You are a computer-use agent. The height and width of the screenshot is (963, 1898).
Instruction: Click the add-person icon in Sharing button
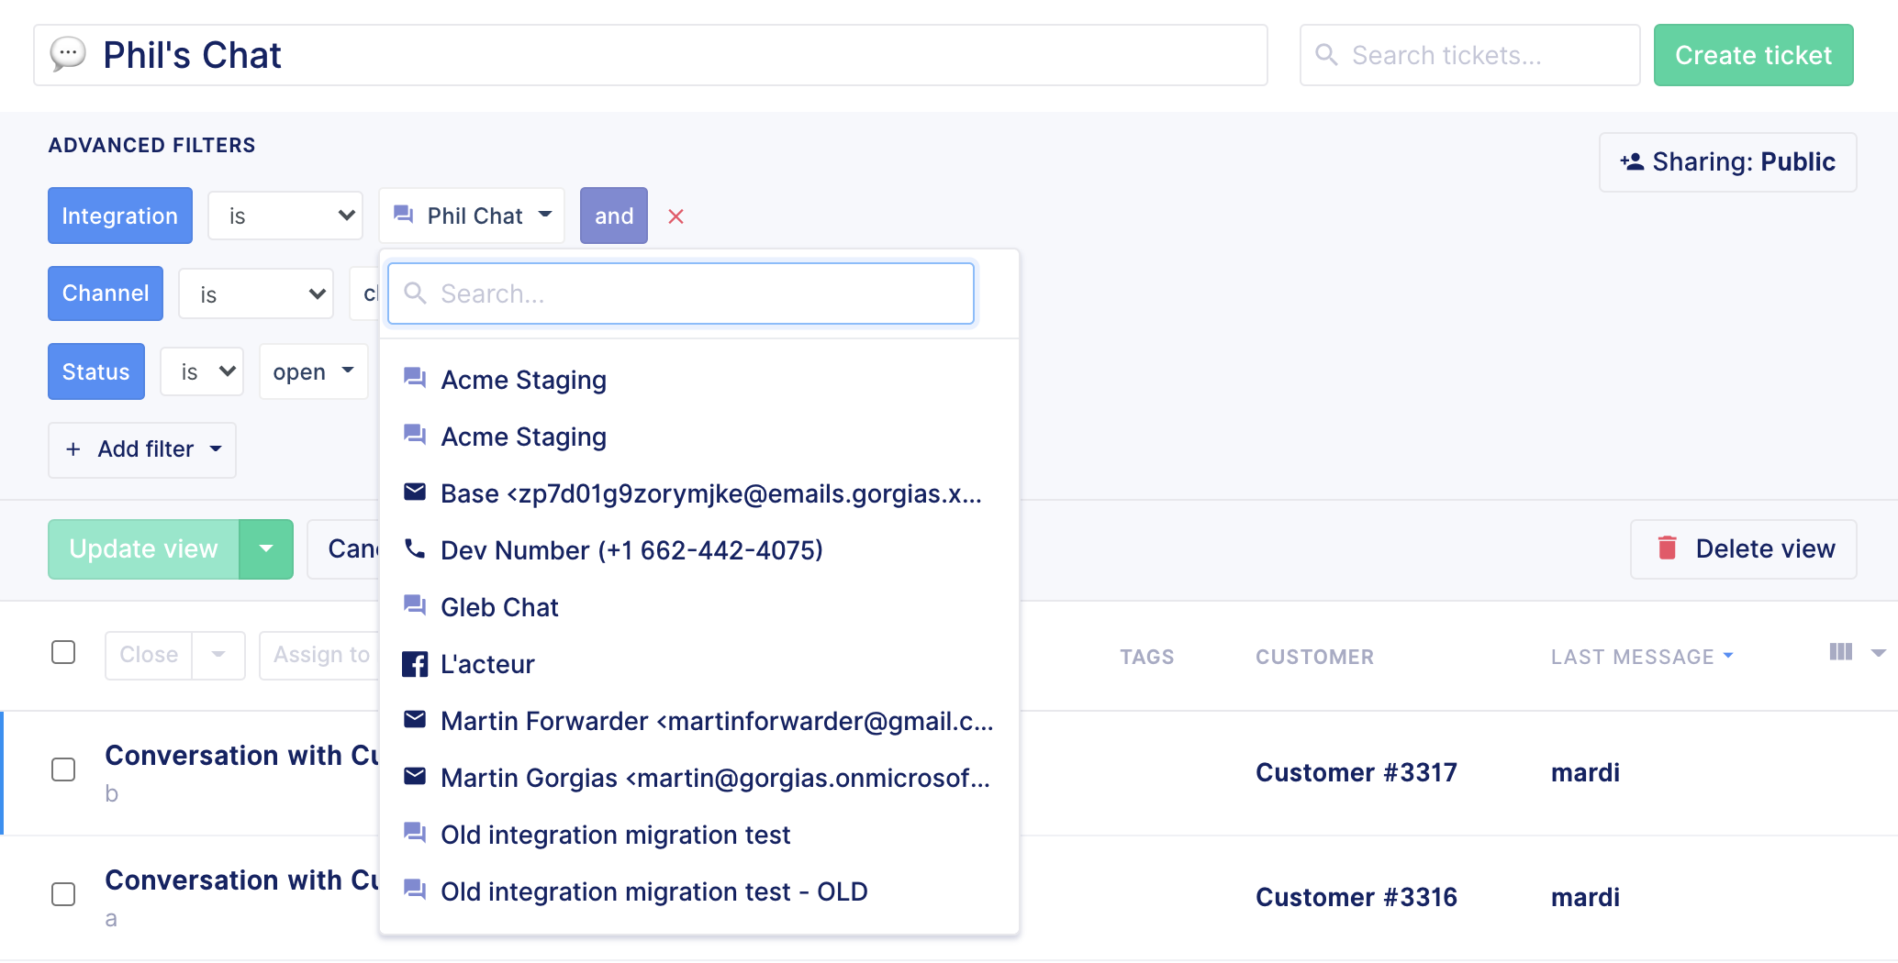1631,161
